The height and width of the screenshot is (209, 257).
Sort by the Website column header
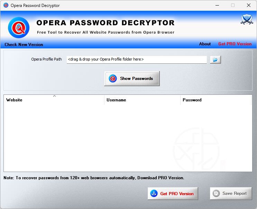(54, 100)
